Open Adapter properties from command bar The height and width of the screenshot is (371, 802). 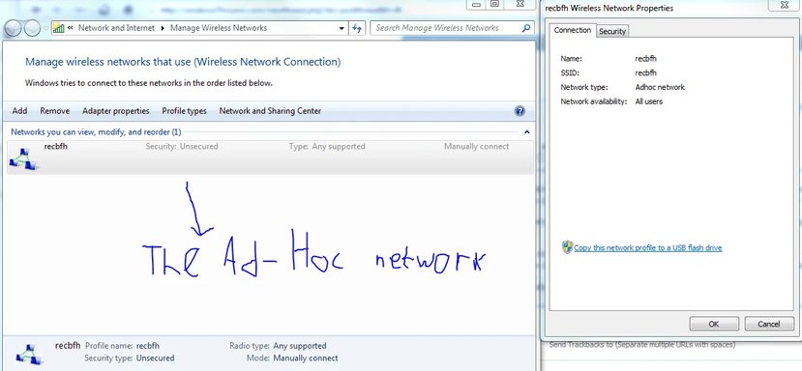click(x=115, y=111)
